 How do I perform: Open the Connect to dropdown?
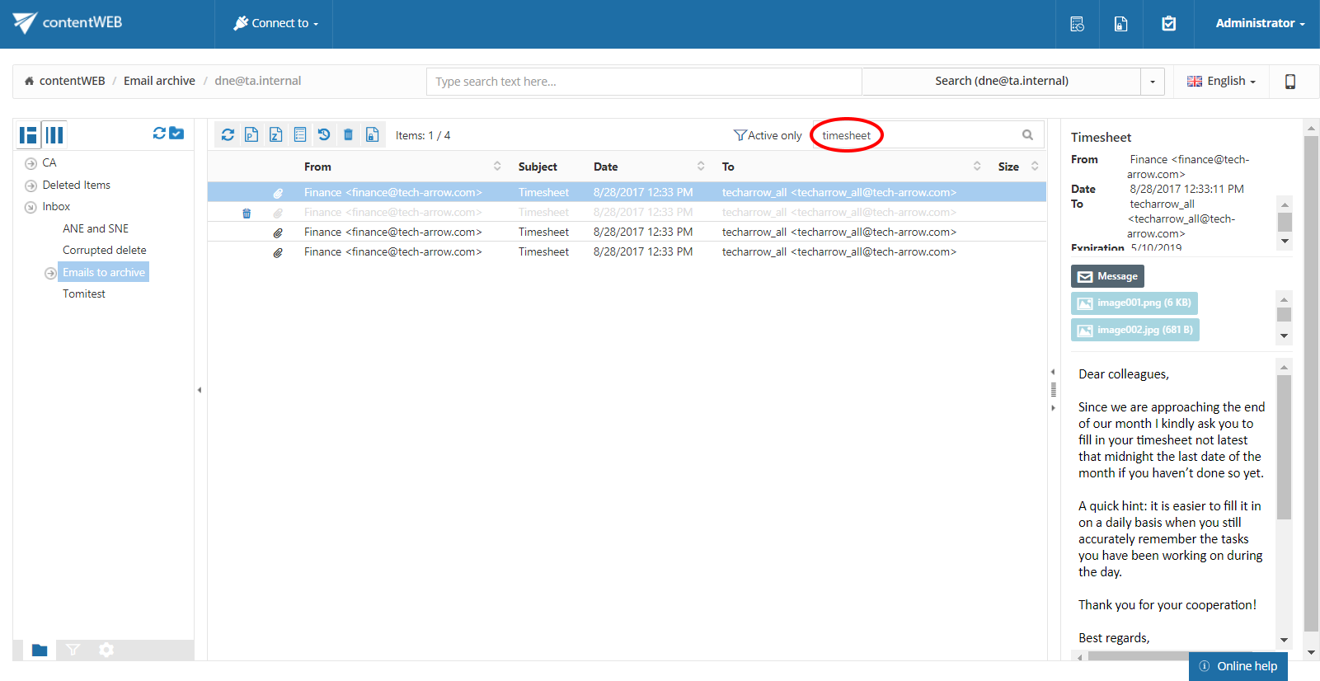tap(275, 23)
